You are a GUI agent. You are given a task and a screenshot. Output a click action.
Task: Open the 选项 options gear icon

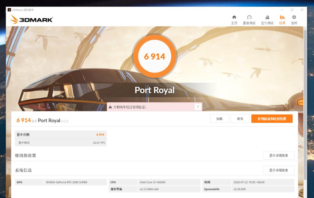click(x=294, y=17)
